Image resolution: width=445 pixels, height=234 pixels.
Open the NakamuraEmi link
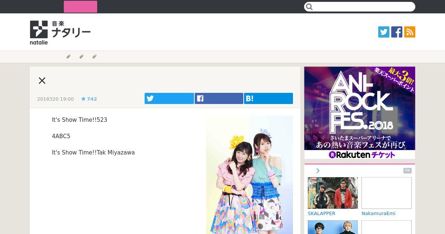coord(378,214)
